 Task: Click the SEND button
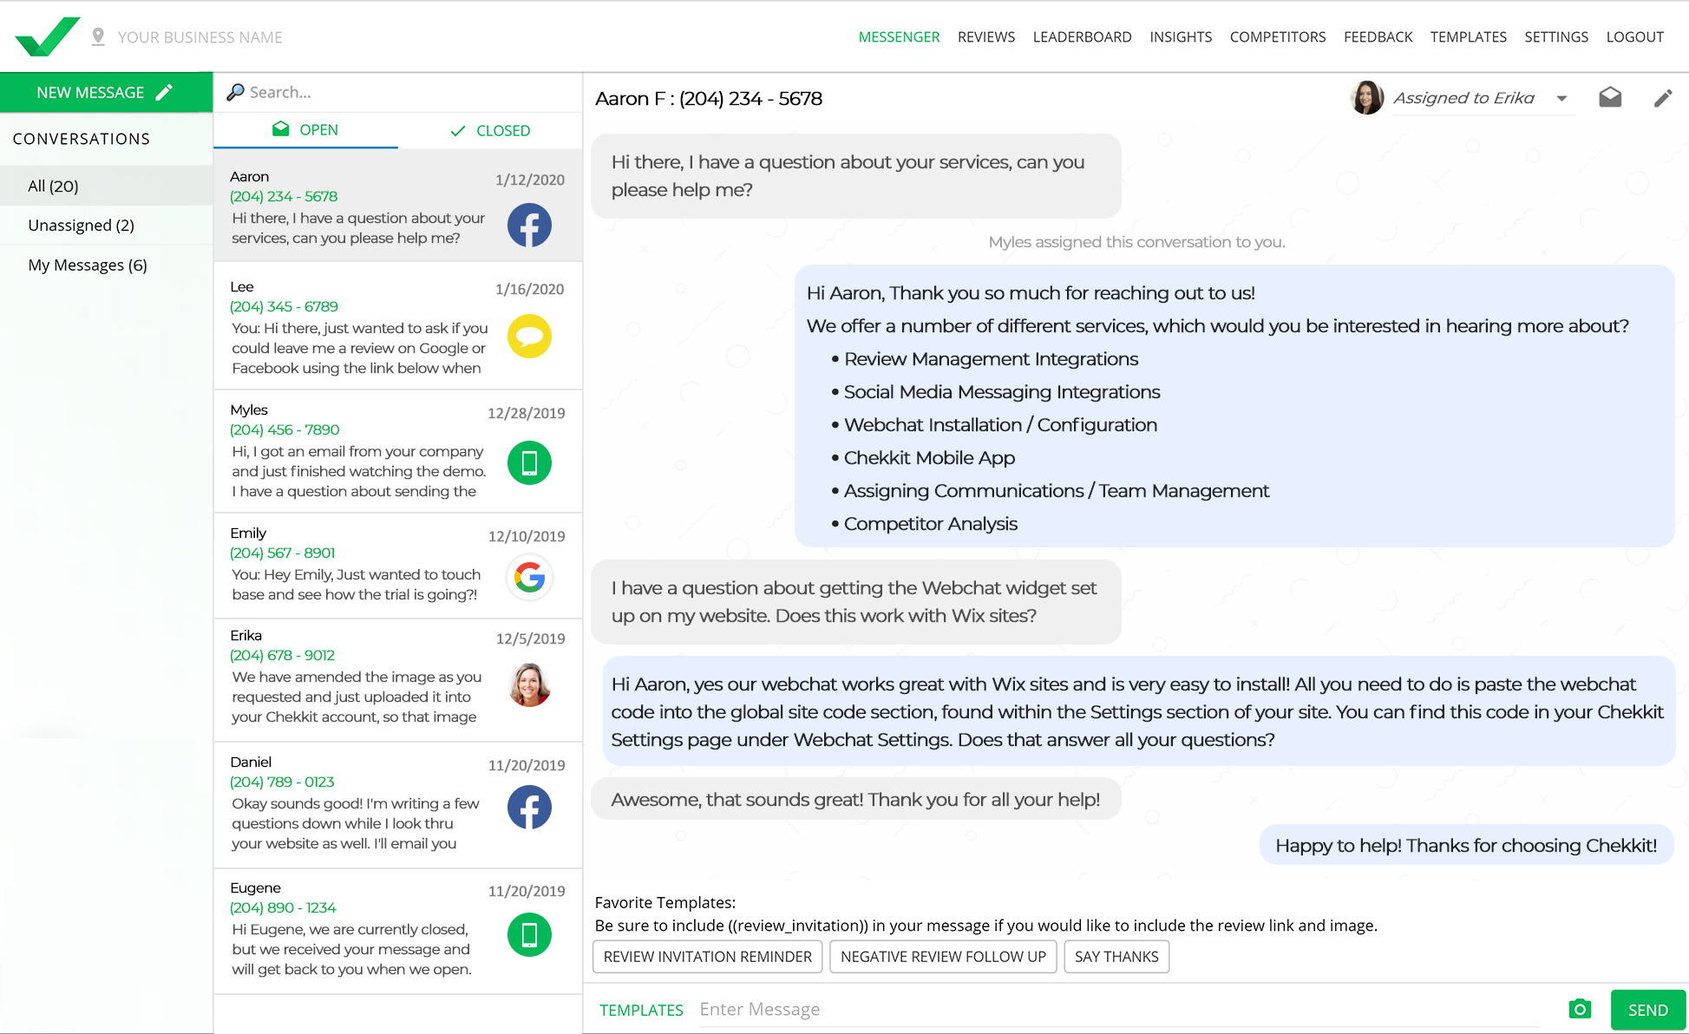point(1646,1009)
